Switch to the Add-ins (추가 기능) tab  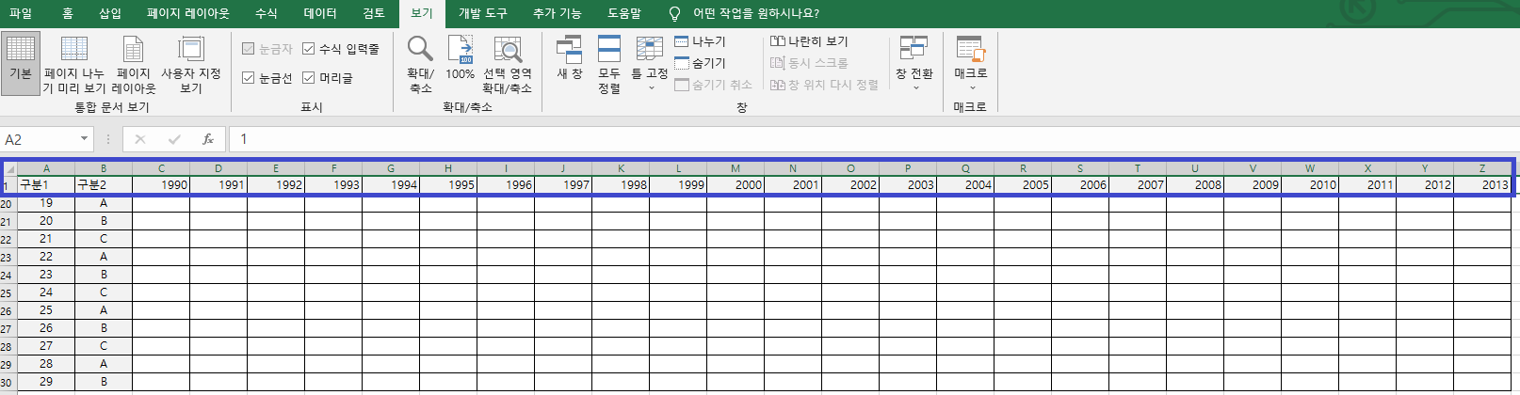pyautogui.click(x=558, y=13)
